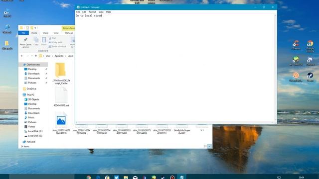The image size is (319, 179).
Task: Click Notepad's taskbar button
Action: click(181, 177)
